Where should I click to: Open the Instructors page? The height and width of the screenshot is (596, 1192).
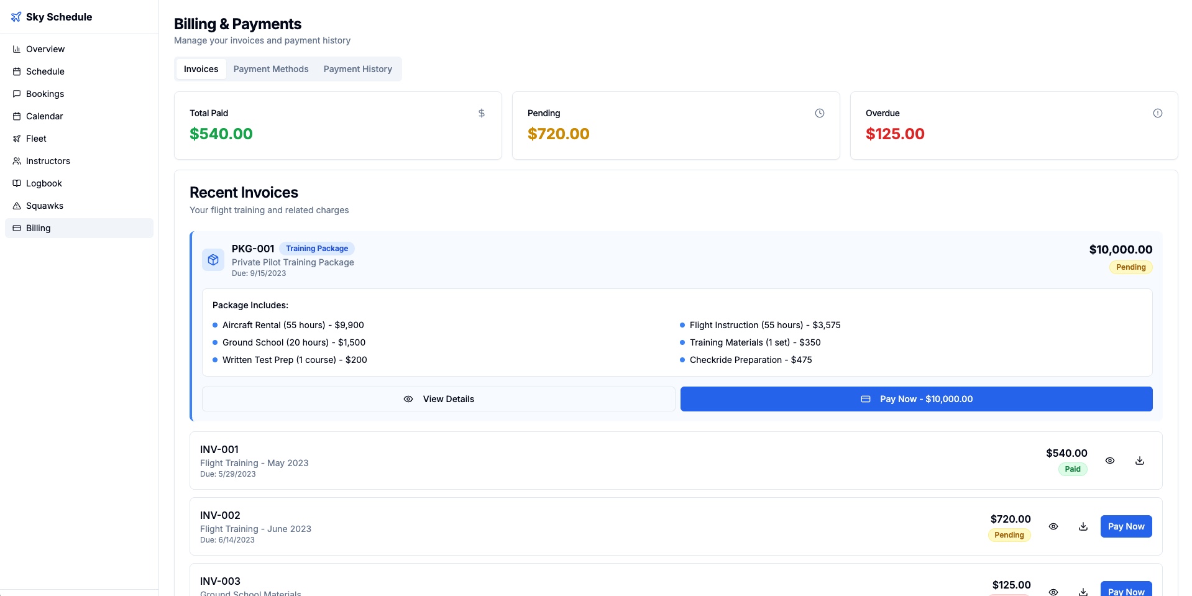coord(48,161)
